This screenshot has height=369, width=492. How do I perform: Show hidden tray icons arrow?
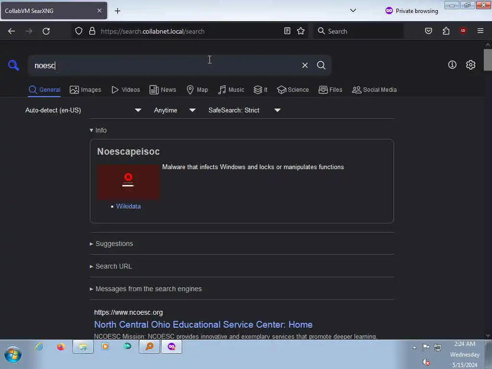pyautogui.click(x=414, y=347)
